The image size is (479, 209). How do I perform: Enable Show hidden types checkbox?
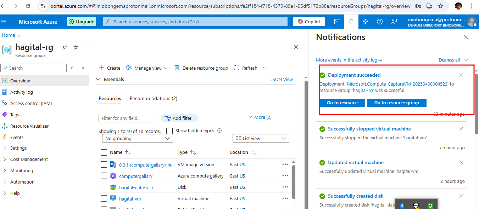pos(169,131)
